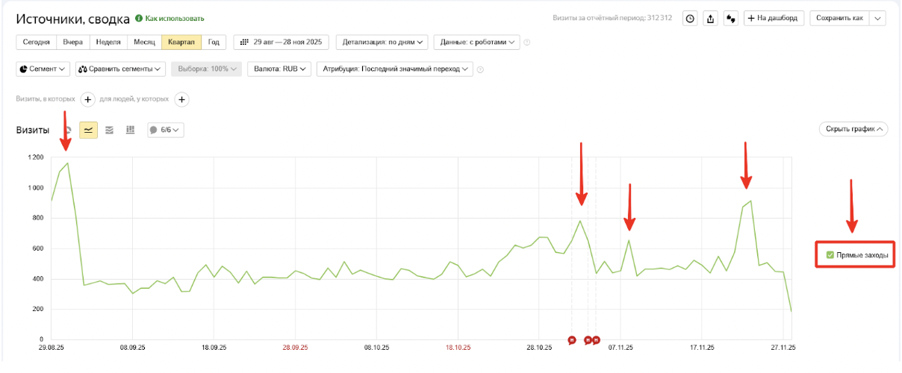The width and height of the screenshot is (902, 373).
Task: Click the share/export report icon
Action: (711, 18)
